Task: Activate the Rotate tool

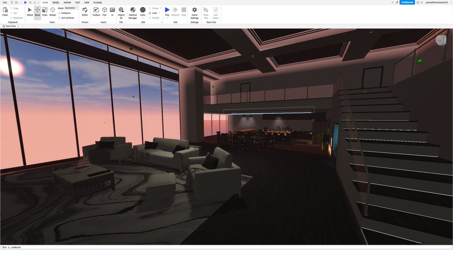Action: [52, 12]
